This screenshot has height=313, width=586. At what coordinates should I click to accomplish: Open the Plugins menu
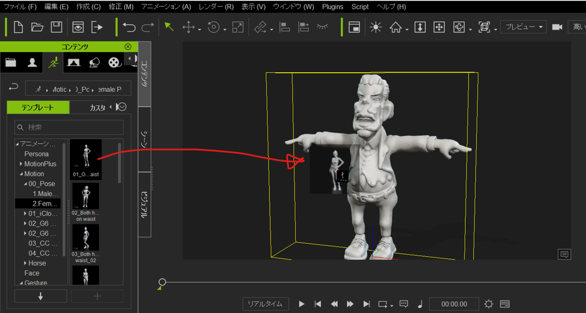pos(333,7)
